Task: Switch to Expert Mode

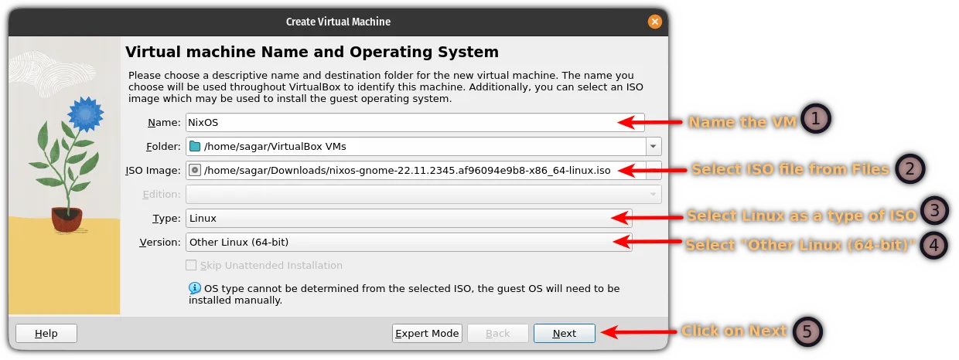Action: point(427,333)
